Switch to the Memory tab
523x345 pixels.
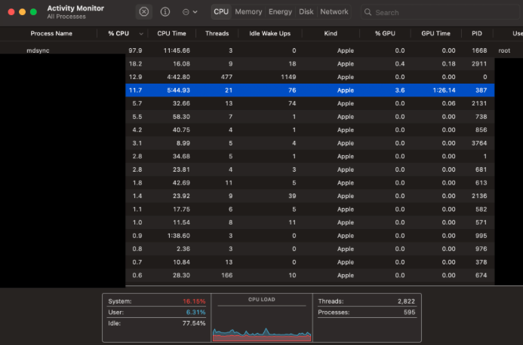point(248,11)
